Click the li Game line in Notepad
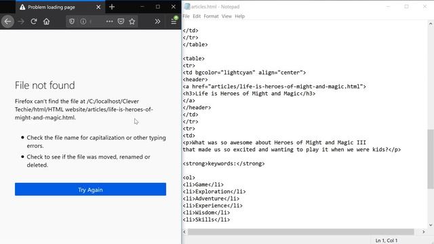This screenshot has width=434, height=244. (203, 184)
